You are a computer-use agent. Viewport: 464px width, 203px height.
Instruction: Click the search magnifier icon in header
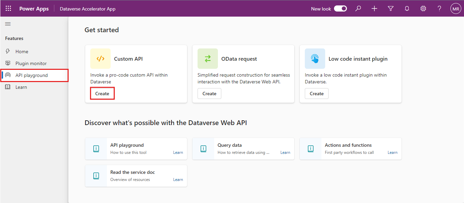(358, 9)
